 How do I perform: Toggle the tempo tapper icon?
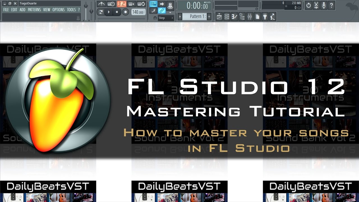[272, 17]
